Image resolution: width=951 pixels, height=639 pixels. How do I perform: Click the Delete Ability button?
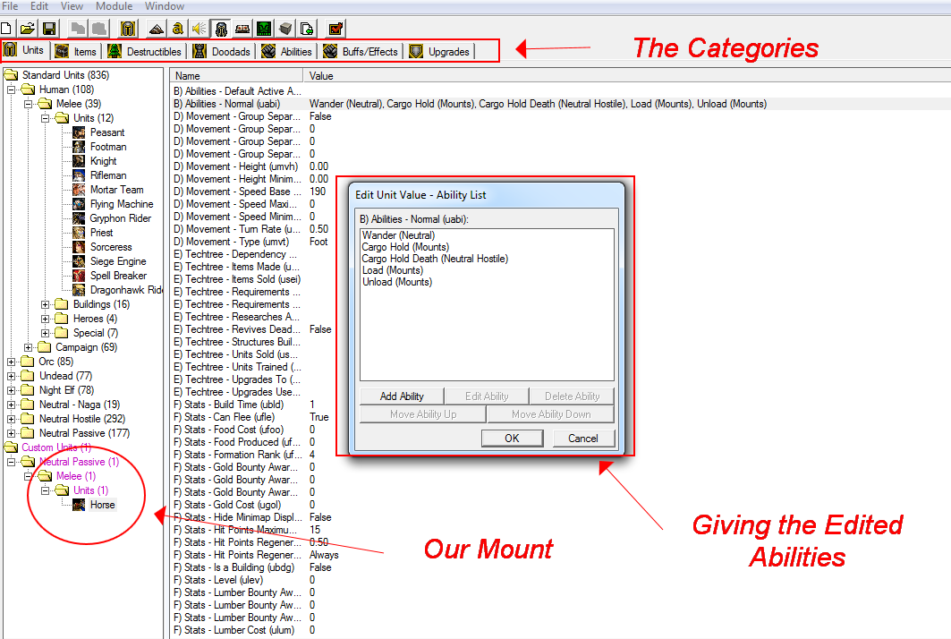[572, 396]
